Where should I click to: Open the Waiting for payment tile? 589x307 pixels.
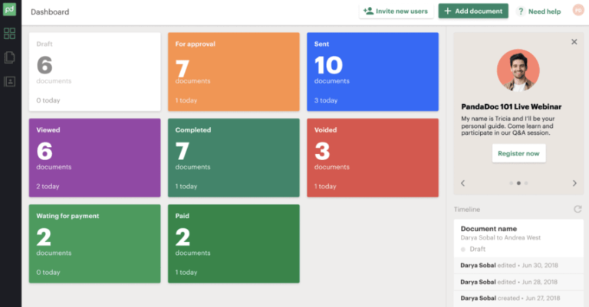point(94,243)
